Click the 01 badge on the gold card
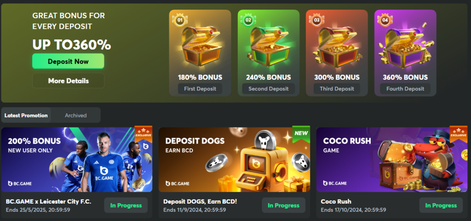The width and height of the screenshot is (471, 221). 180,20
